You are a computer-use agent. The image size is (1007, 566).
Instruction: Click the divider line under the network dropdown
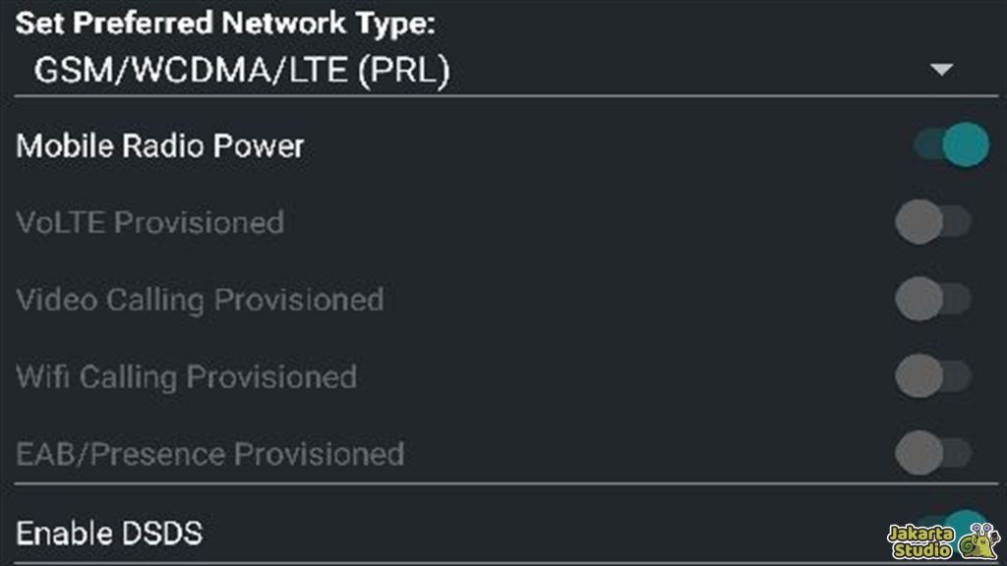tap(502, 96)
